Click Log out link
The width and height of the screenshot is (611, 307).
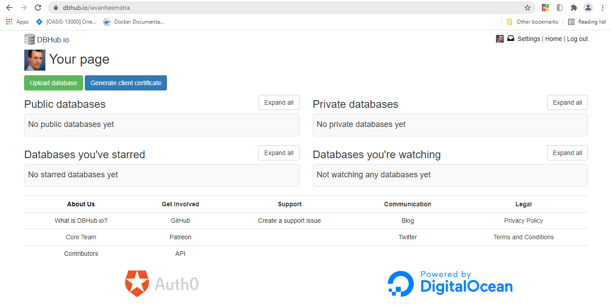[x=578, y=39]
